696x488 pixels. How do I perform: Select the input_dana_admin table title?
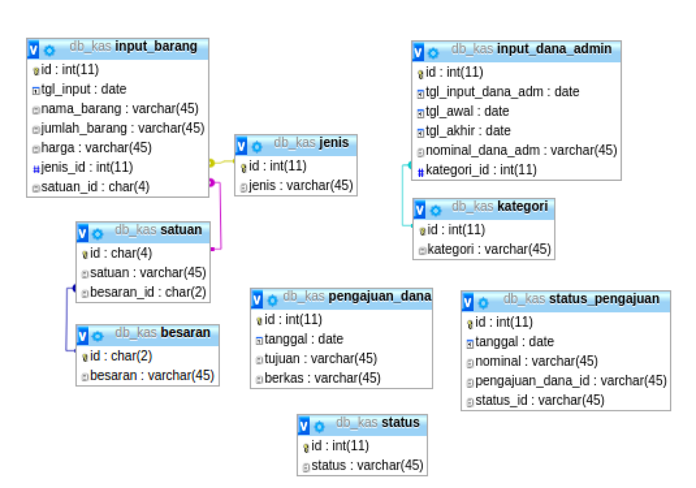[x=554, y=49]
